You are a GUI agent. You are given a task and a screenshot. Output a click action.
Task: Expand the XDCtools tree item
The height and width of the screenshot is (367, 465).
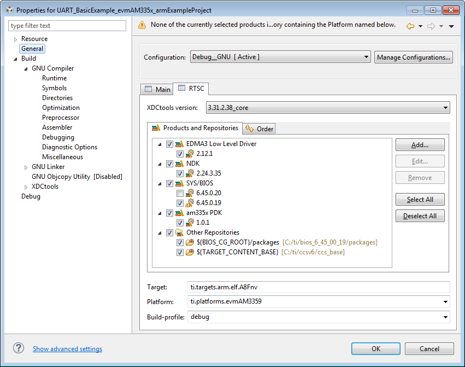pyautogui.click(x=26, y=187)
